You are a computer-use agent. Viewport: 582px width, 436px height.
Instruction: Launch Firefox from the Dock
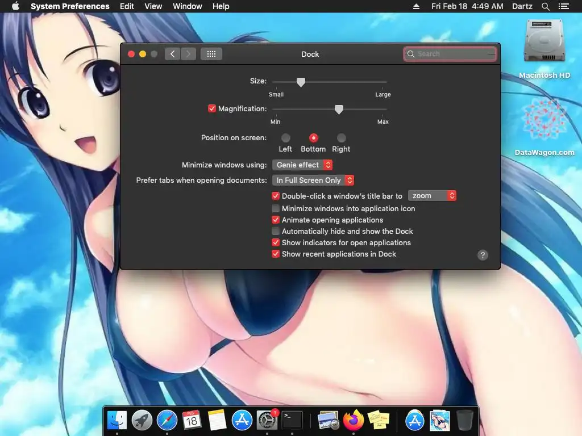pyautogui.click(x=354, y=421)
